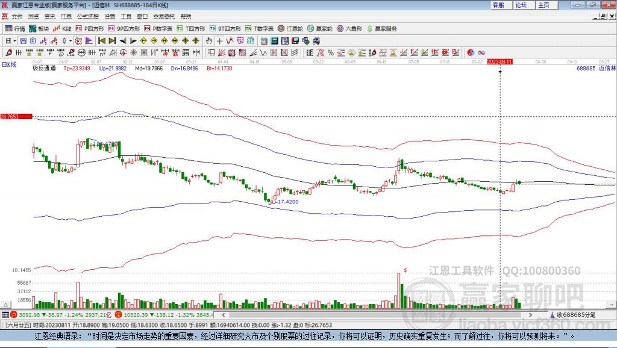Click the 26.7653 red price label
Image resolution: width=617 pixels, height=348 pixels.
point(16,116)
